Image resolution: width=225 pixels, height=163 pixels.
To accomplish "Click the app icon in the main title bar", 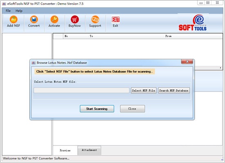I will point(4,4).
